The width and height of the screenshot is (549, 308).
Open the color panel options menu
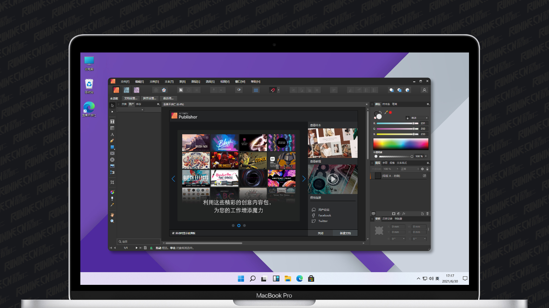click(x=428, y=104)
